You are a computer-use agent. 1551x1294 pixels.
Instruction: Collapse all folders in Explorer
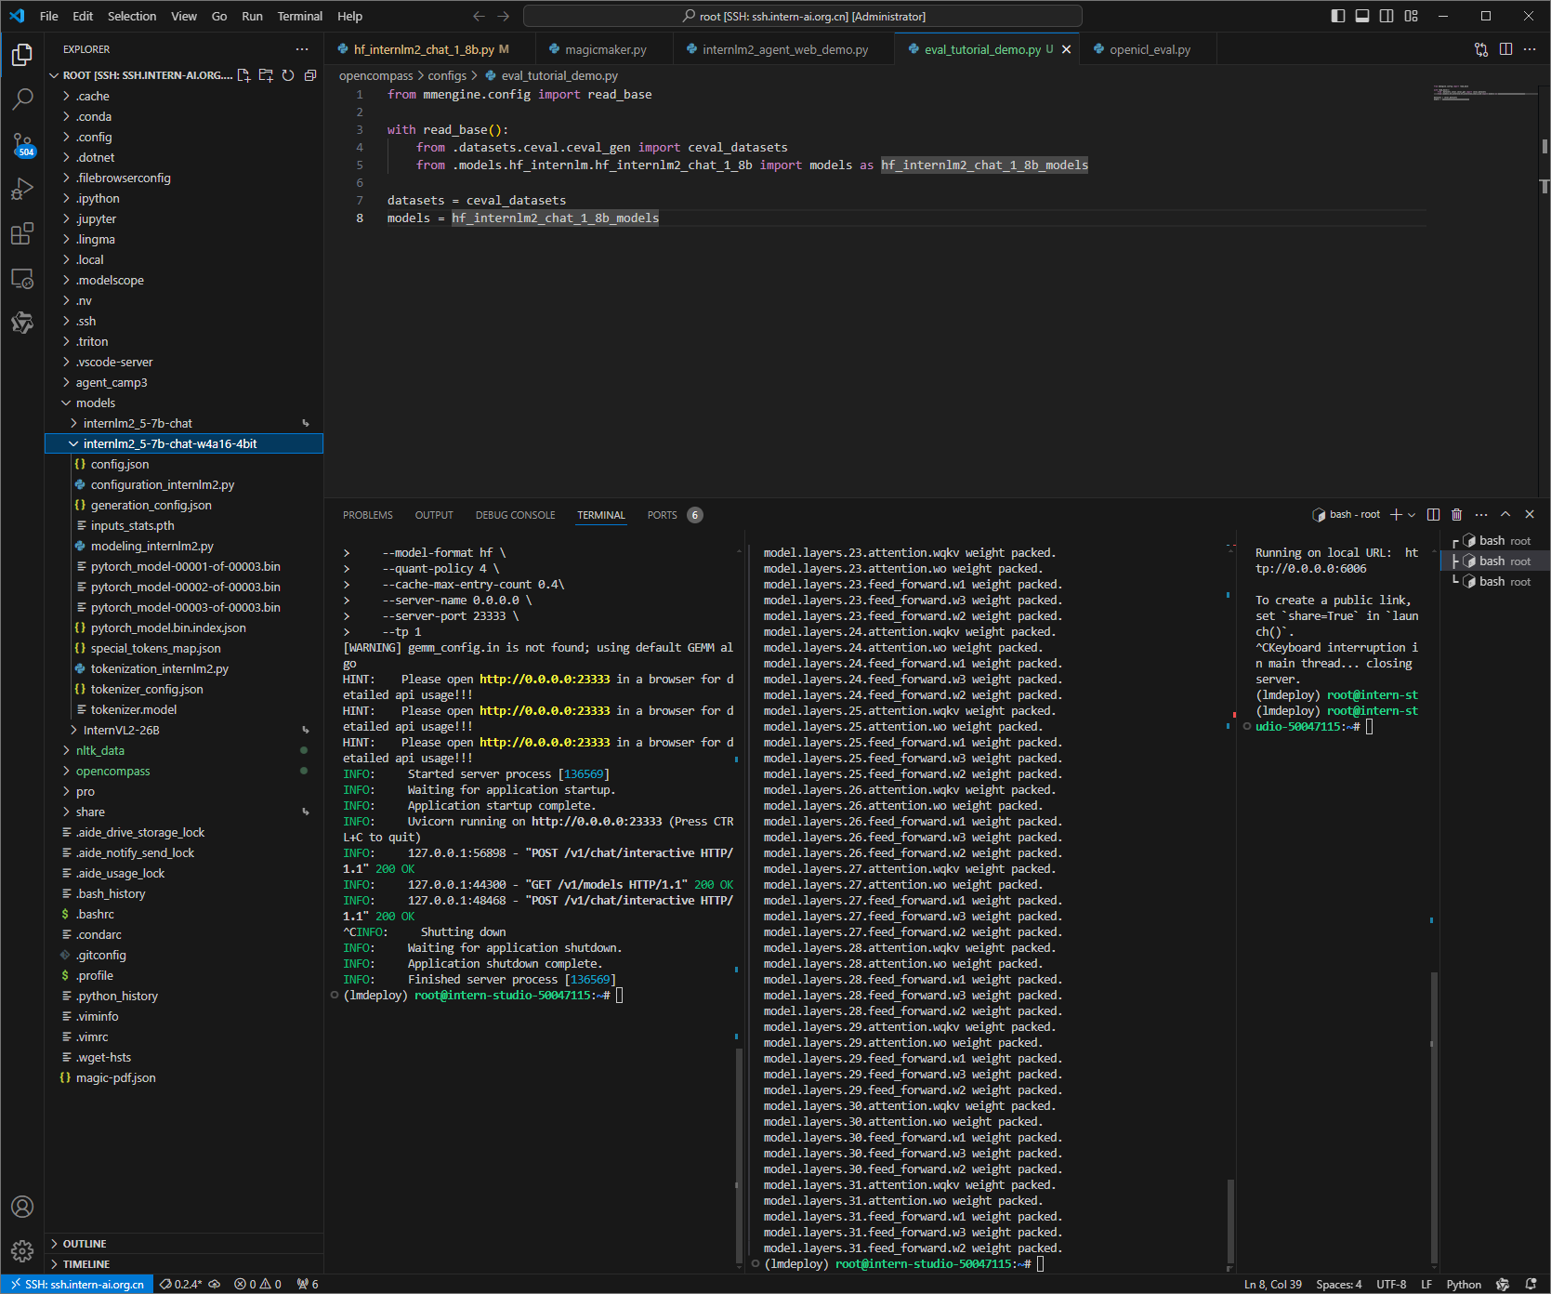point(310,75)
